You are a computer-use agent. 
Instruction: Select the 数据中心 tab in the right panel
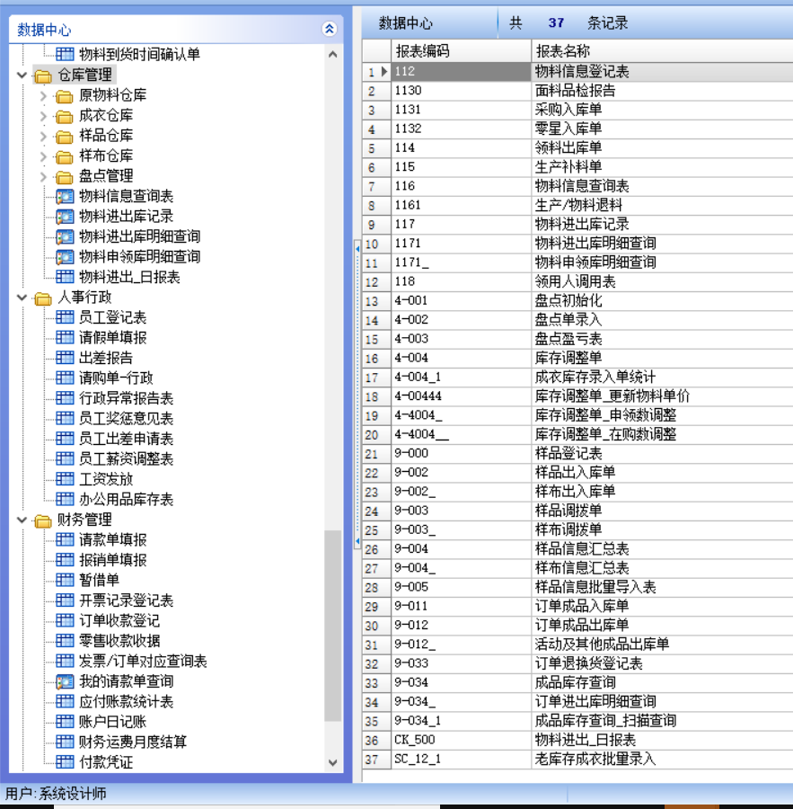coord(406,23)
